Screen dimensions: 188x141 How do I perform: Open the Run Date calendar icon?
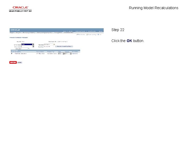[54, 44]
